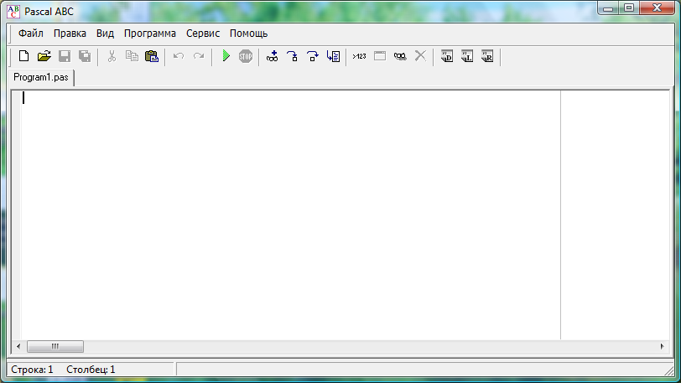This screenshot has width=681, height=383.
Task: Open the Сервис menu
Action: click(x=203, y=34)
